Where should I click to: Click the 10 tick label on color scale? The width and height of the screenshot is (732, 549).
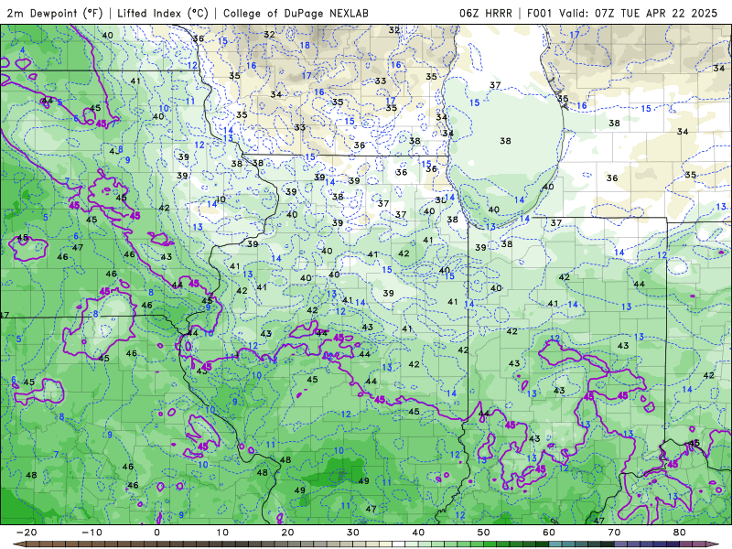coord(222,533)
